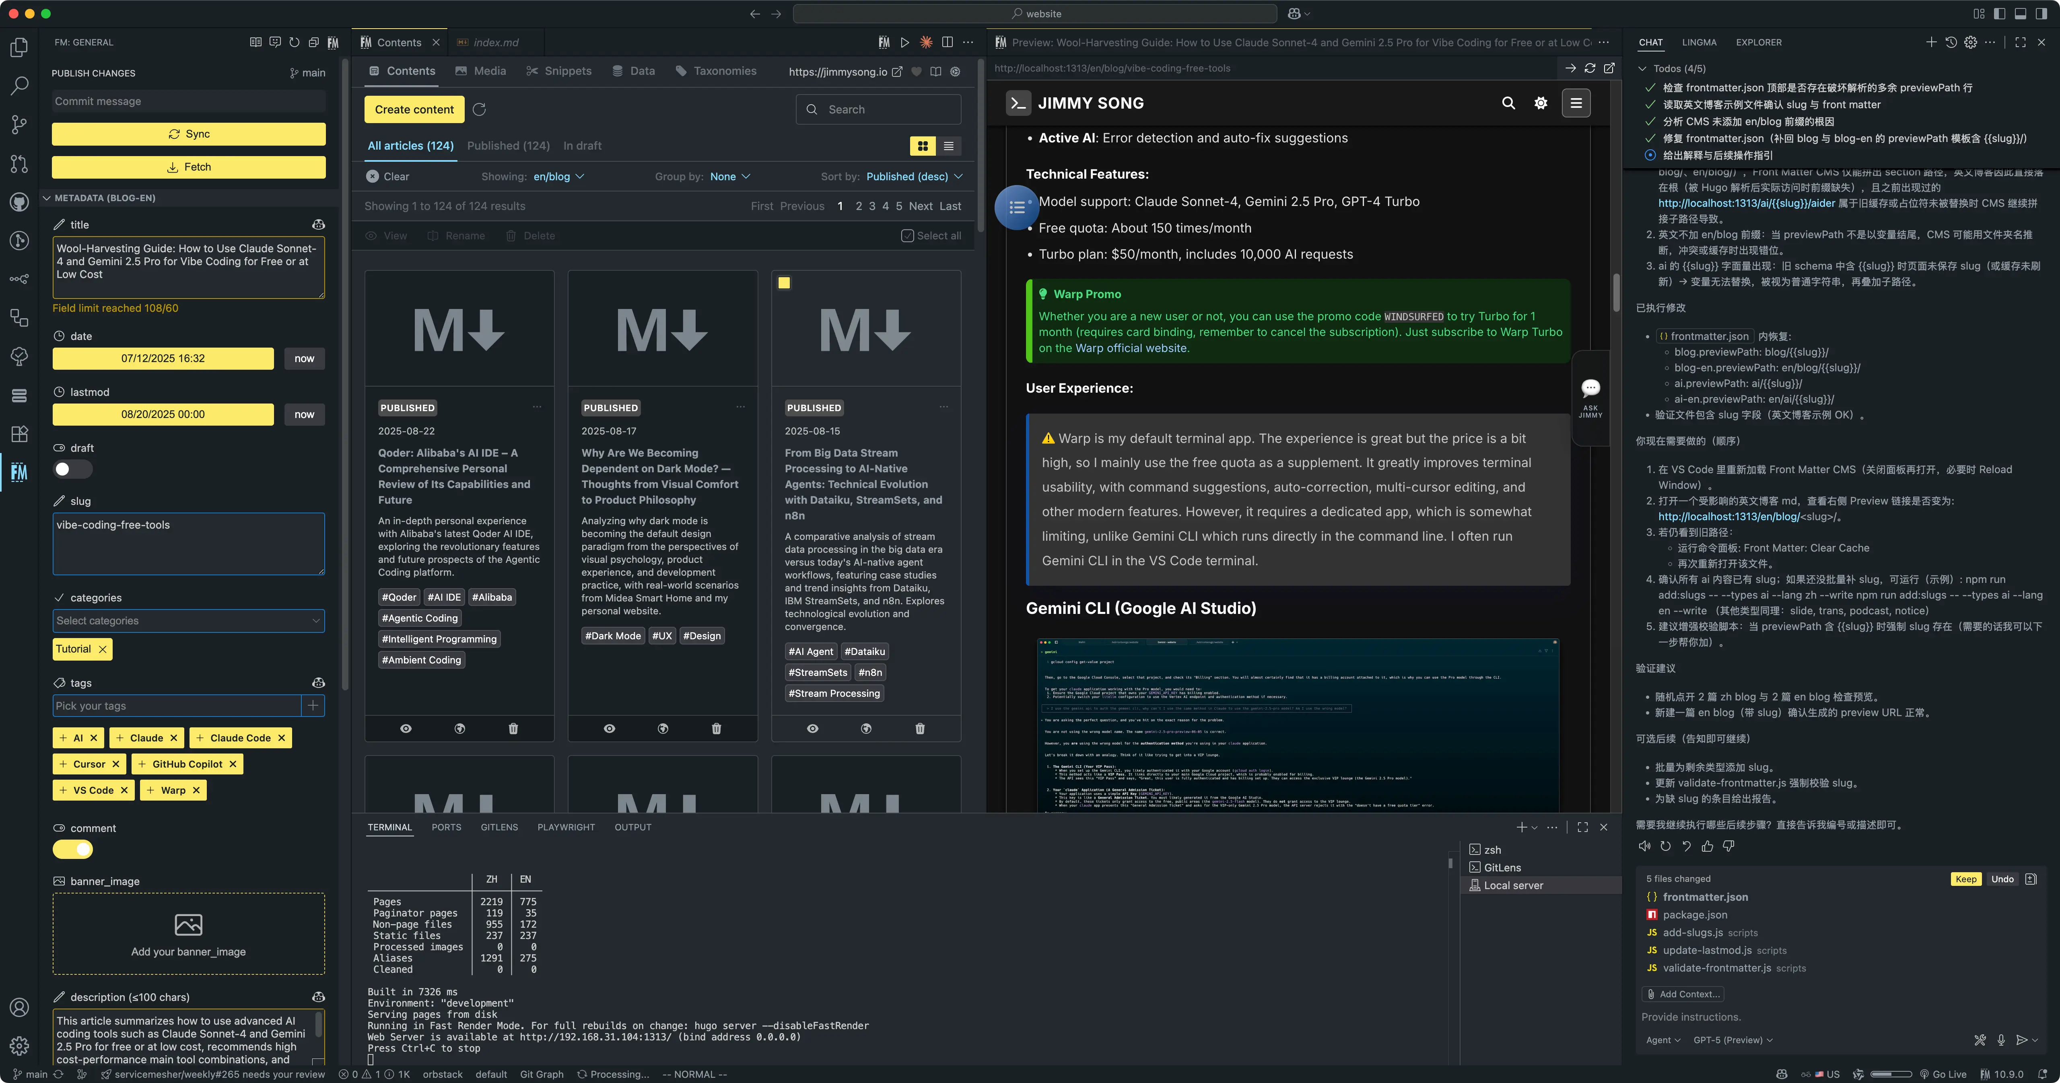
Task: Select the yellow checkbox on Big Data article card
Action: [784, 283]
